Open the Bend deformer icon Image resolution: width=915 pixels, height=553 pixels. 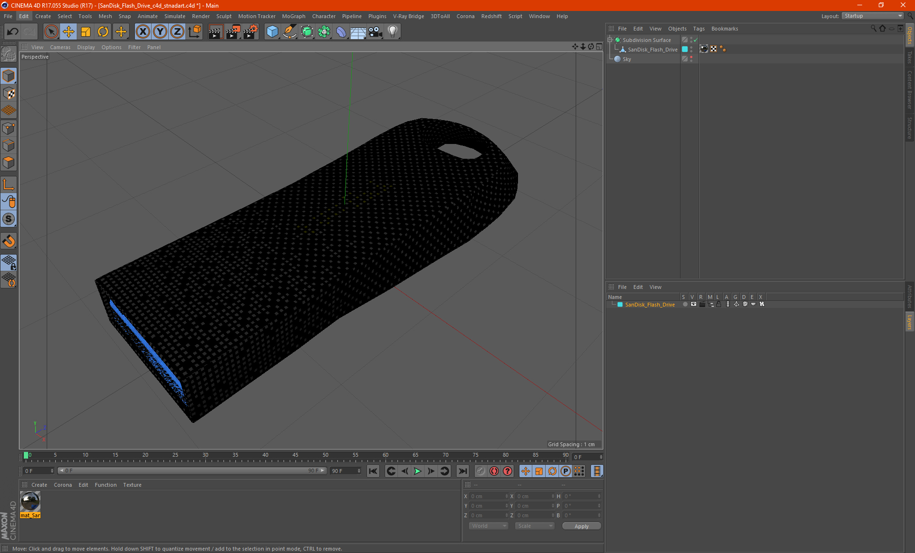341,32
